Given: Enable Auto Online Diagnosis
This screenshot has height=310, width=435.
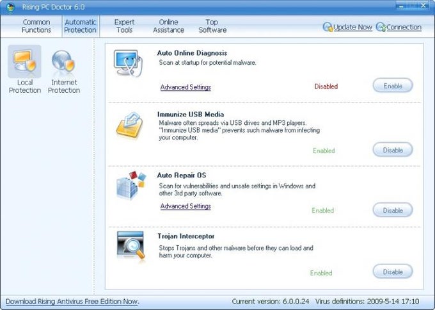Looking at the screenshot, I should coord(393,86).
